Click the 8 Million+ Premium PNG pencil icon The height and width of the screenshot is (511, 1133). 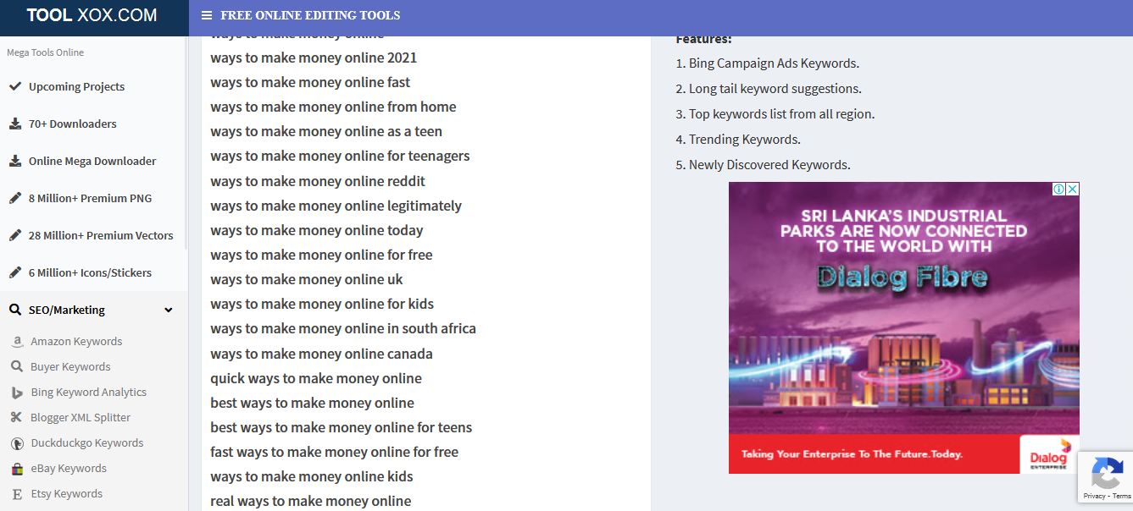[x=15, y=198]
